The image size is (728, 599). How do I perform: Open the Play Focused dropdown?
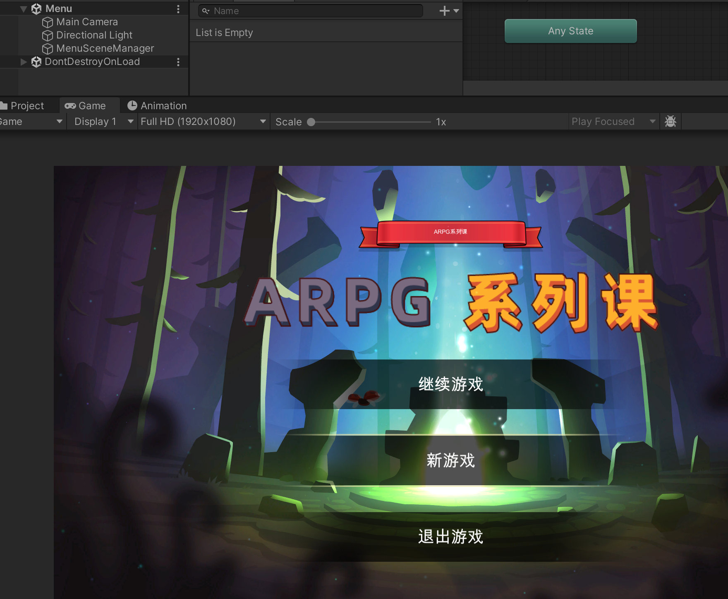tap(614, 122)
